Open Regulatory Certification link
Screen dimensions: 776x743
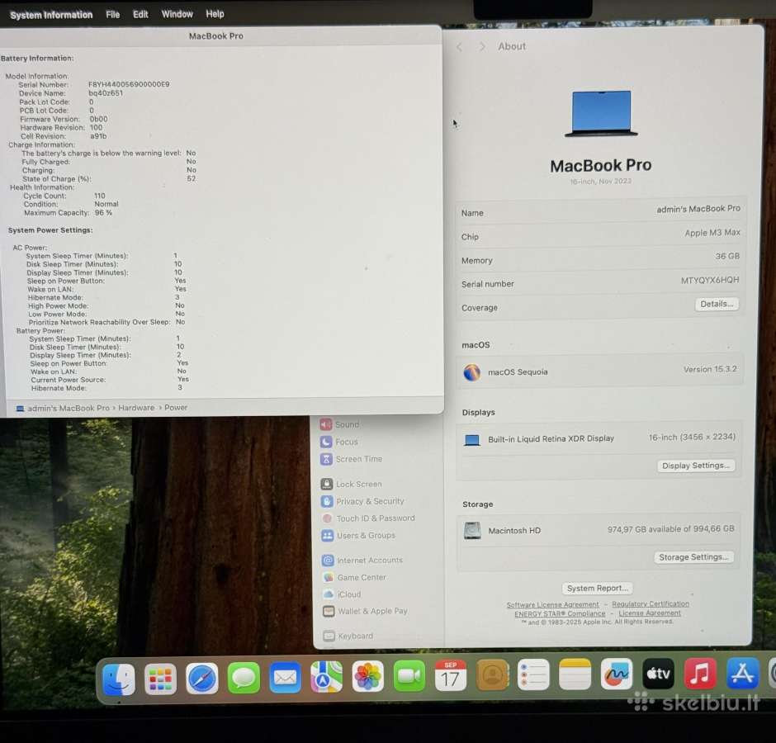(x=651, y=604)
